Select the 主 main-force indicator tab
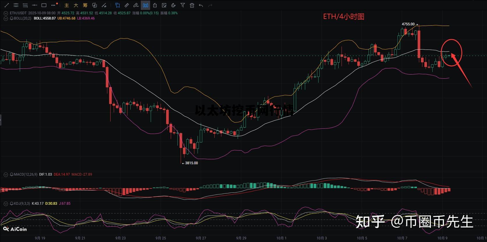 67,5
